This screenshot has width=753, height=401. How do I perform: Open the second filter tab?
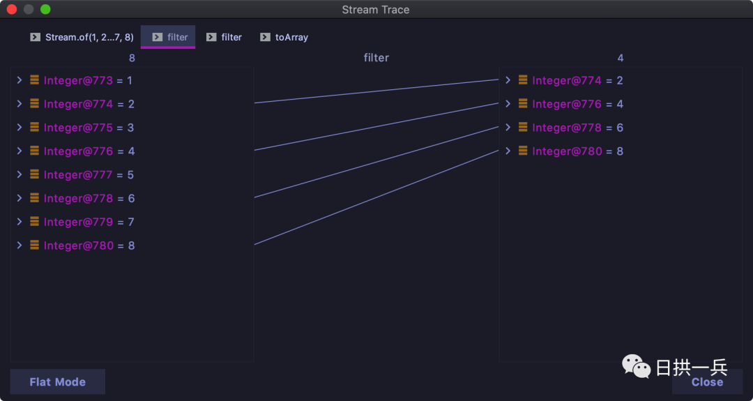point(224,37)
